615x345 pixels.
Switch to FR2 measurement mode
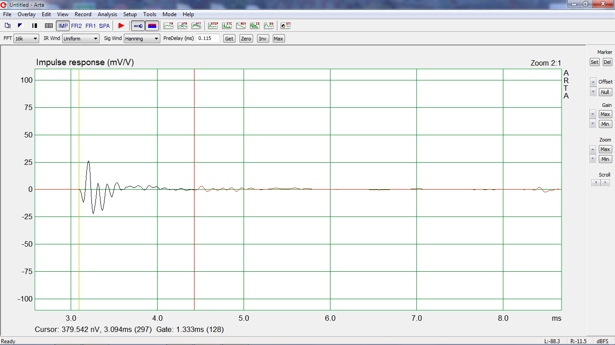pos(77,26)
